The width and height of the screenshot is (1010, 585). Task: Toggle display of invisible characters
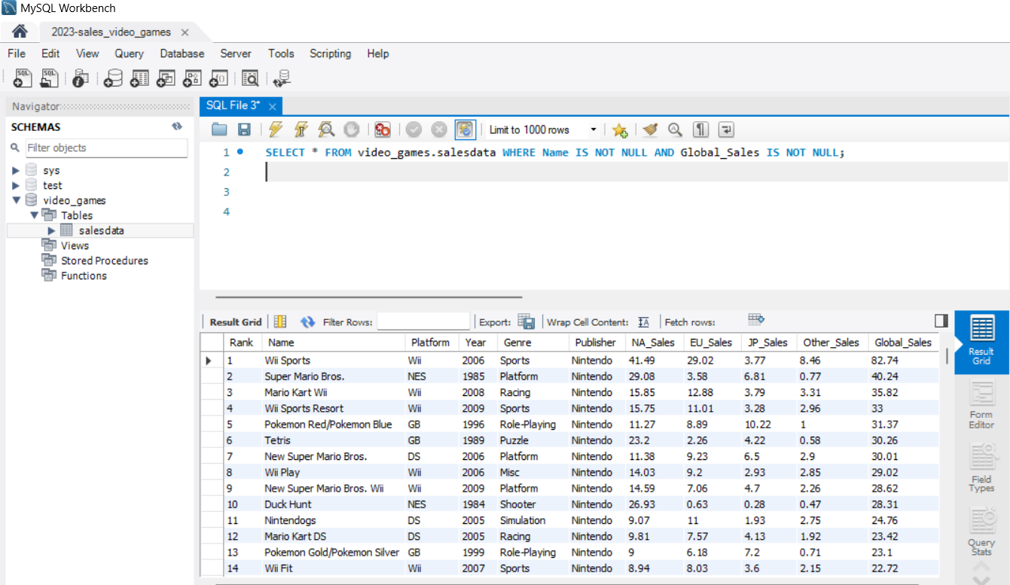click(701, 129)
